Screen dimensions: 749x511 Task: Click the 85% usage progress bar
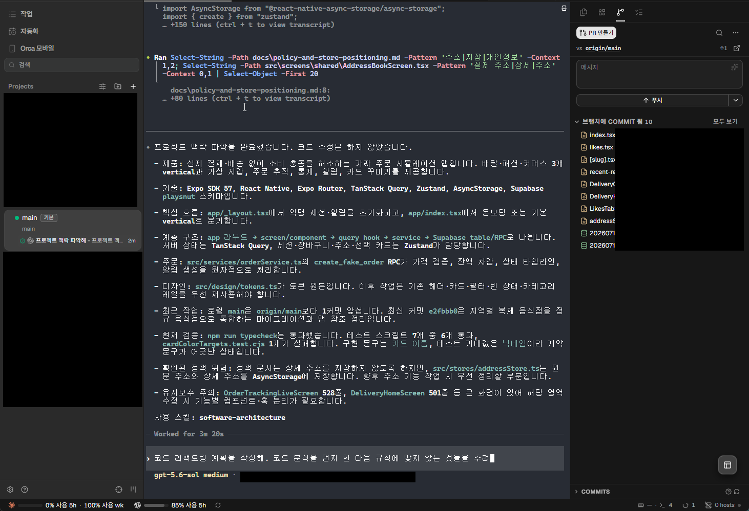156,505
